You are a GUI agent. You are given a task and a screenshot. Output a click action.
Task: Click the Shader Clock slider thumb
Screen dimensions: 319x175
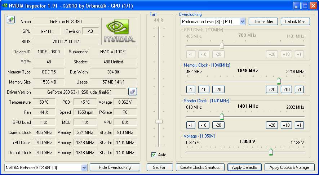click(x=222, y=116)
